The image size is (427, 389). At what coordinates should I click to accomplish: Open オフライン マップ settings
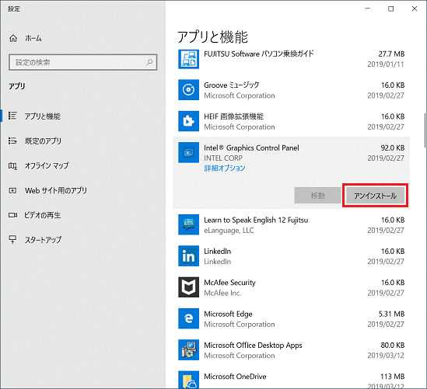(x=47, y=165)
